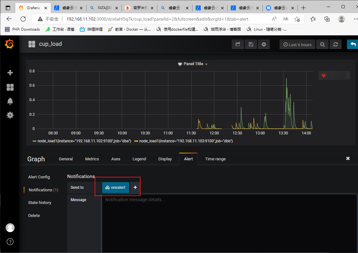Open the Last 6 hours time picker
Image resolution: width=358 pixels, height=253 pixels.
[297, 45]
